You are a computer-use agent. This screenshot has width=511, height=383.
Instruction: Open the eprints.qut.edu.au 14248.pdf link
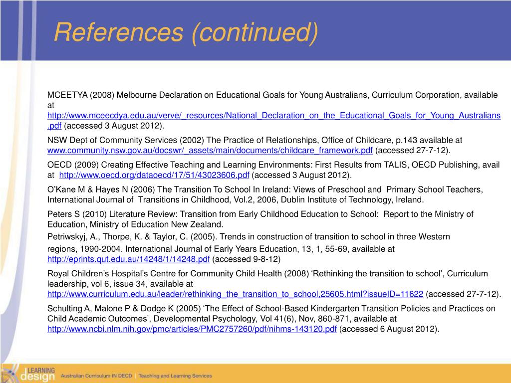pyautogui.click(x=128, y=259)
